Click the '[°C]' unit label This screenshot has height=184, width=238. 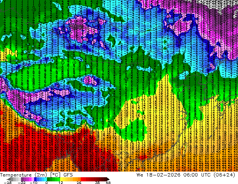point(55,175)
